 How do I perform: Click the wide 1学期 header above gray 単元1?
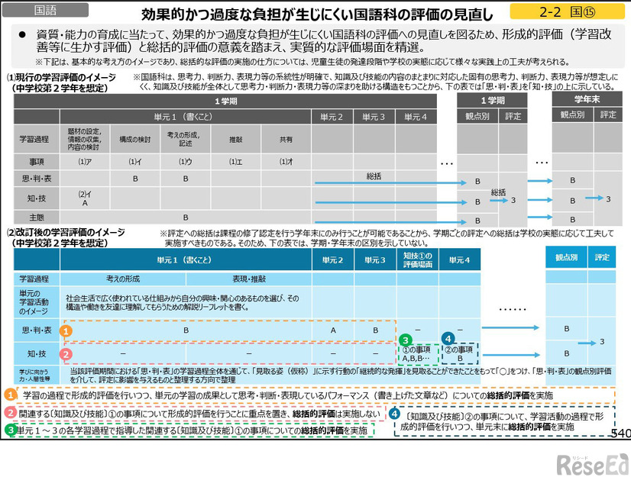coord(225,102)
